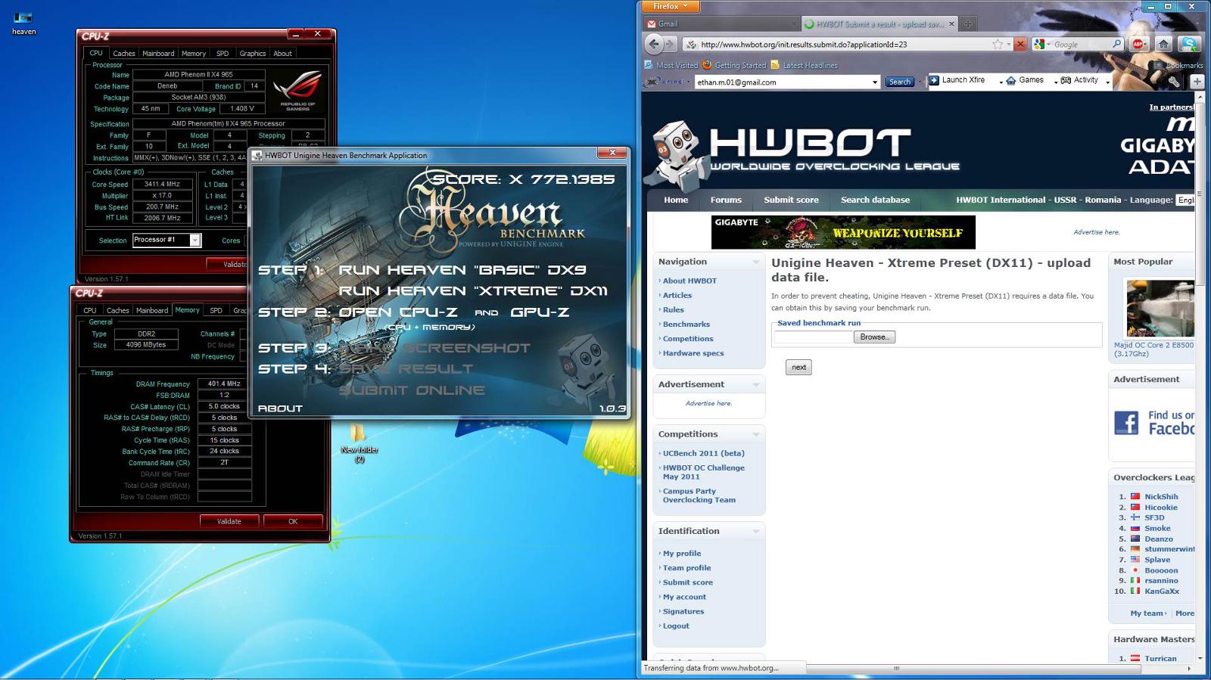Open Graphics tab in upper CPU-Z

pyautogui.click(x=252, y=53)
